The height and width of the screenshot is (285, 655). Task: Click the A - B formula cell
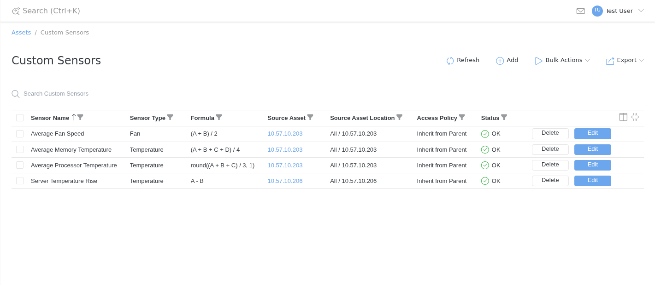197,181
